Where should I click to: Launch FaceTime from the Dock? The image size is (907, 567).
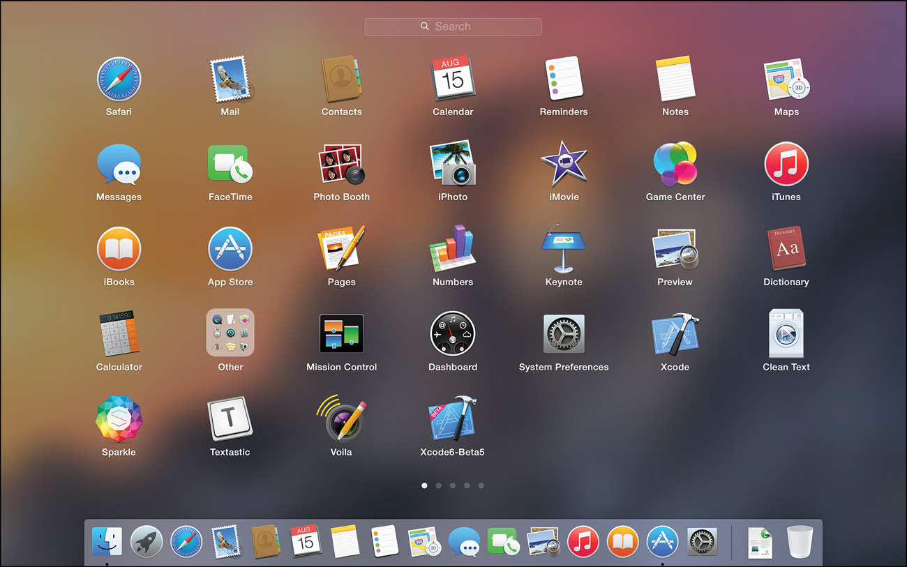coord(503,541)
